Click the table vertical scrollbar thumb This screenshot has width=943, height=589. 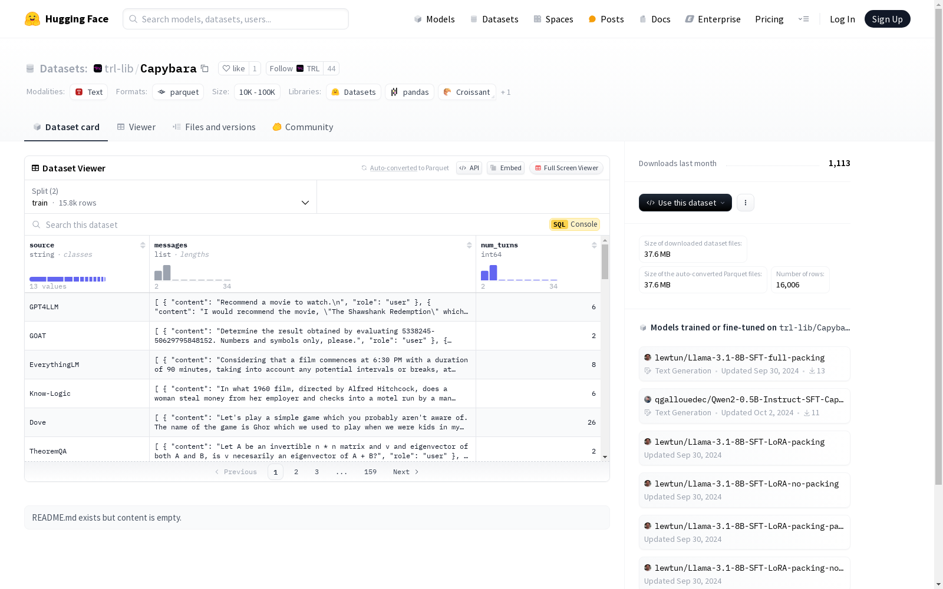pos(605,262)
